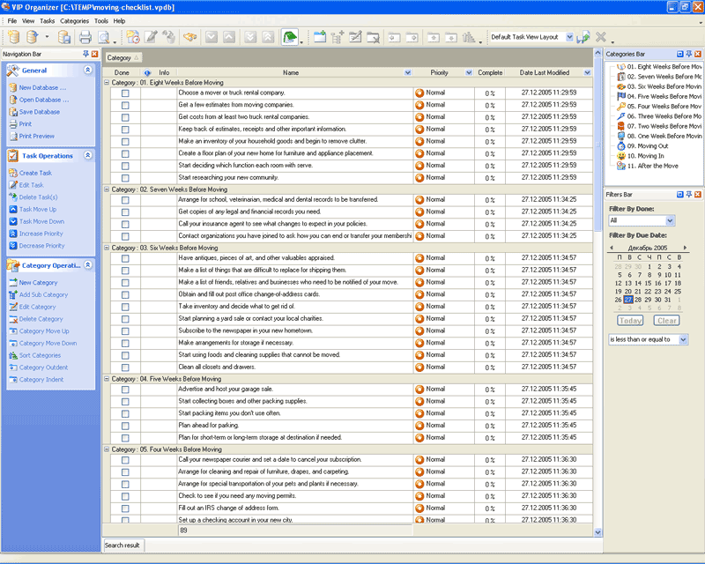
Task: Check Done for 'Choose a mover' task
Action: (x=125, y=93)
